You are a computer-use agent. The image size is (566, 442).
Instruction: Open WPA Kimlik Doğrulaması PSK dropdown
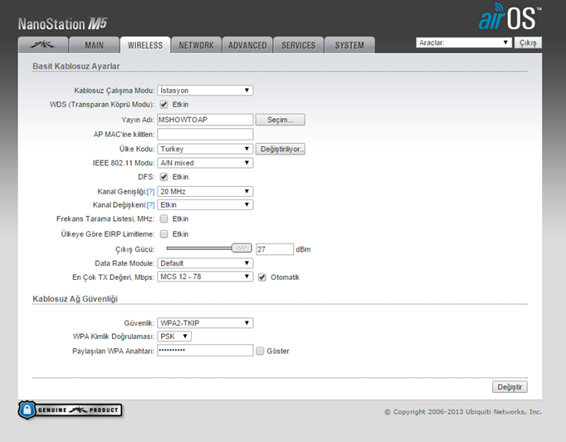(174, 336)
